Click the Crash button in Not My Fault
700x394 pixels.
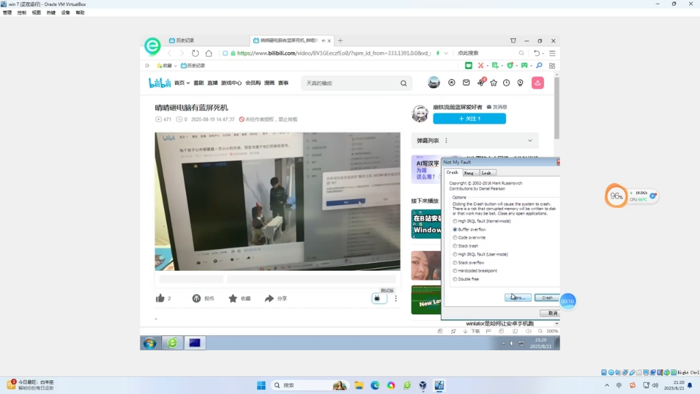coord(547,298)
